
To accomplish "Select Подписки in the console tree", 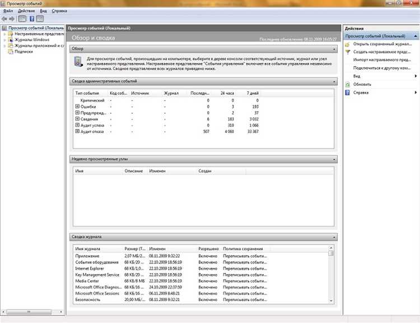I will click(x=24, y=52).
